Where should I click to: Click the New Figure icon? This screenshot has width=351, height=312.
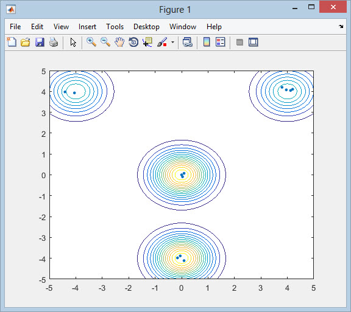click(x=12, y=42)
